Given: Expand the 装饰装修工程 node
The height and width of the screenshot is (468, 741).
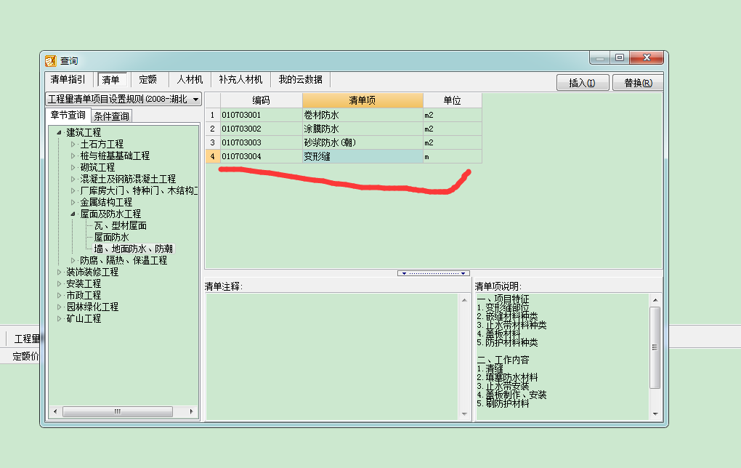Looking at the screenshot, I should (59, 272).
